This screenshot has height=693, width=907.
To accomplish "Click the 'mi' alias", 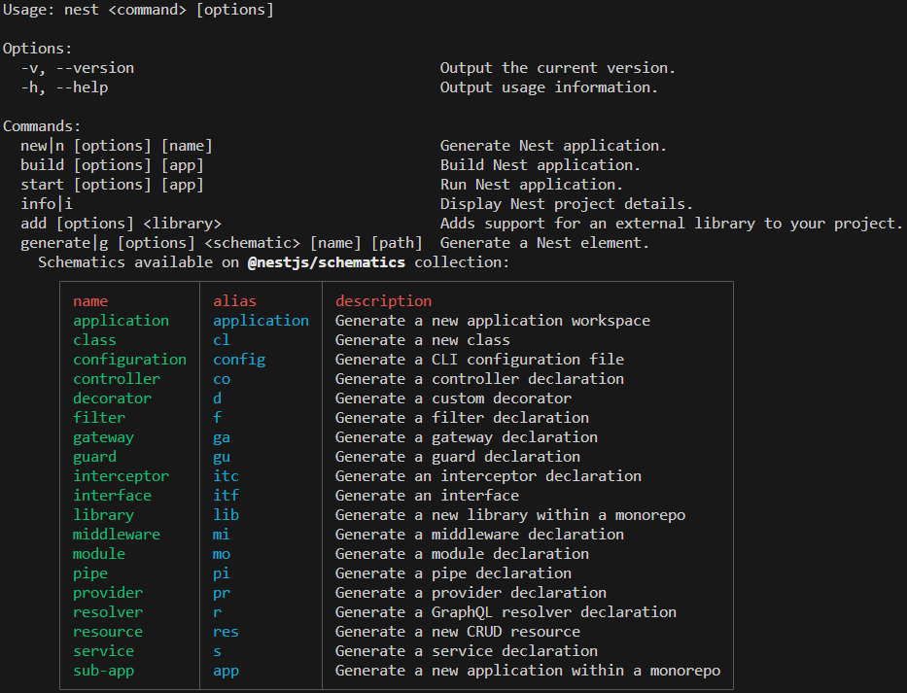I will click(222, 535).
